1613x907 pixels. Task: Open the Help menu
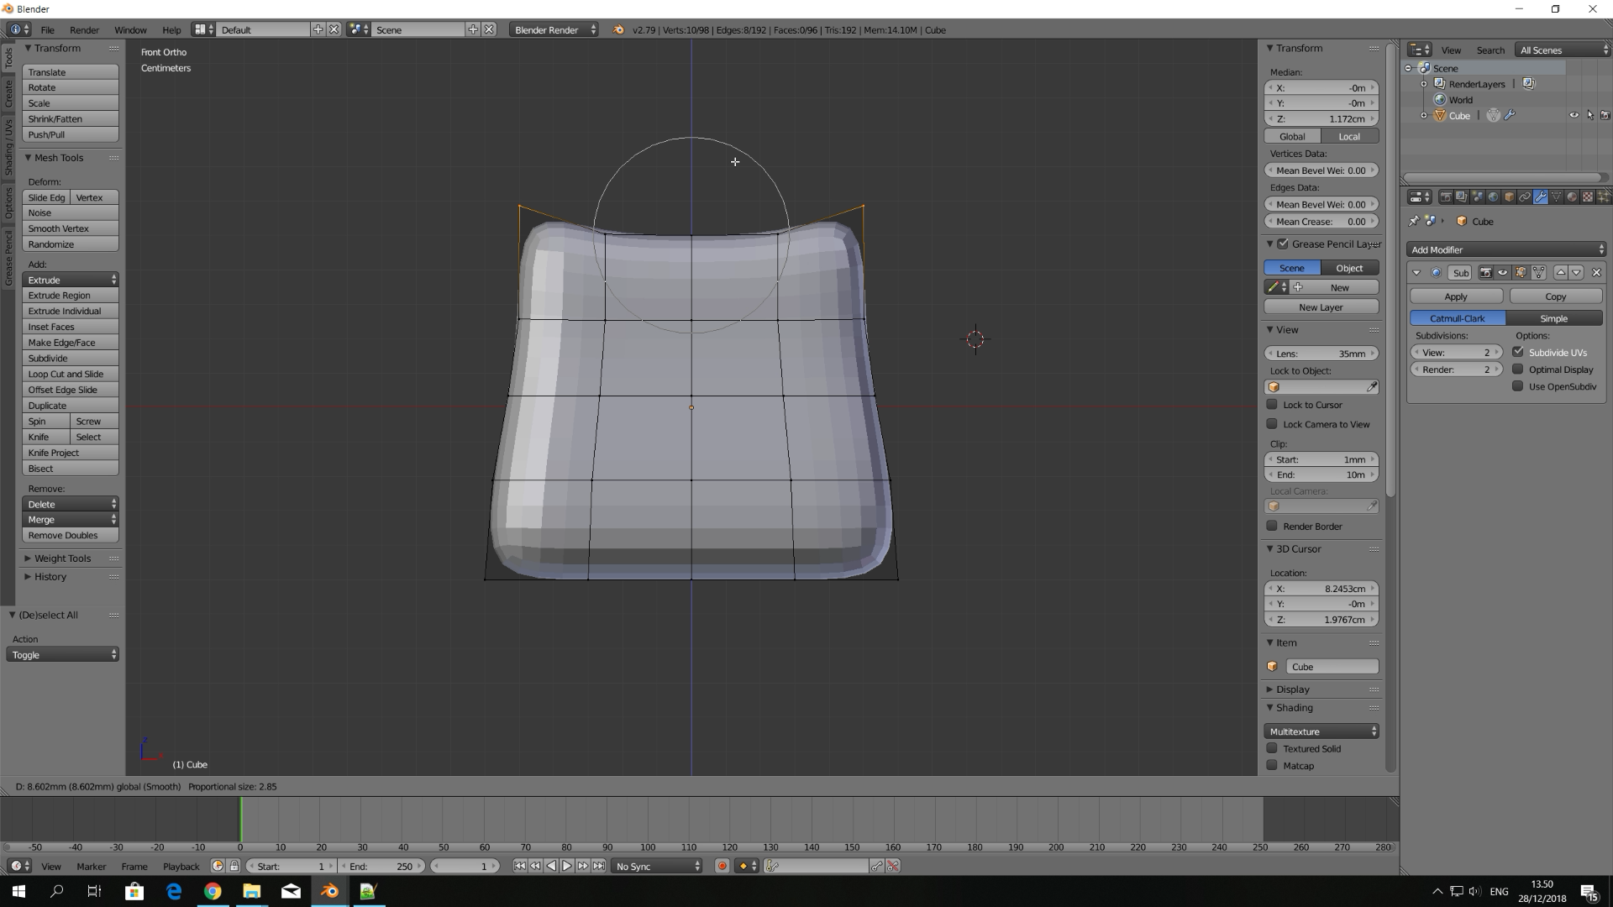click(x=171, y=29)
